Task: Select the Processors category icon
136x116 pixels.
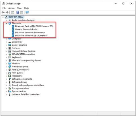Action: click(x=10, y=76)
